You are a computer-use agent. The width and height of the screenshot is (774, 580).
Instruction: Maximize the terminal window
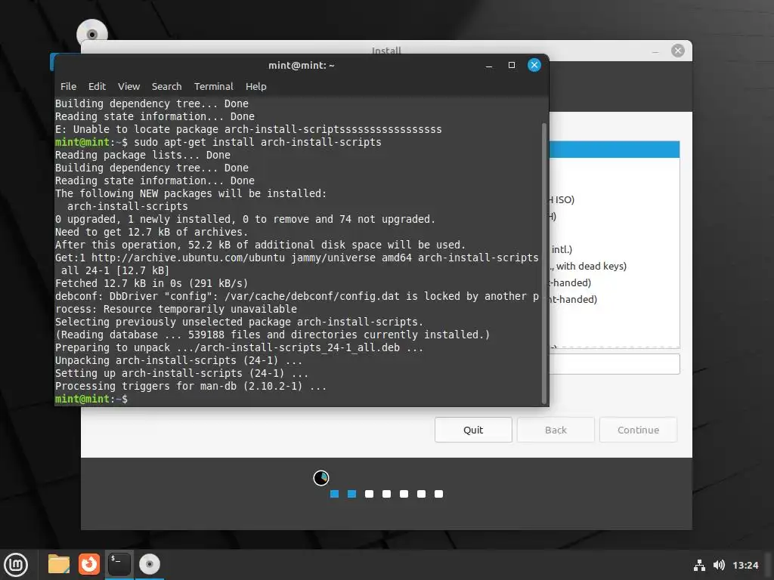[x=512, y=65]
